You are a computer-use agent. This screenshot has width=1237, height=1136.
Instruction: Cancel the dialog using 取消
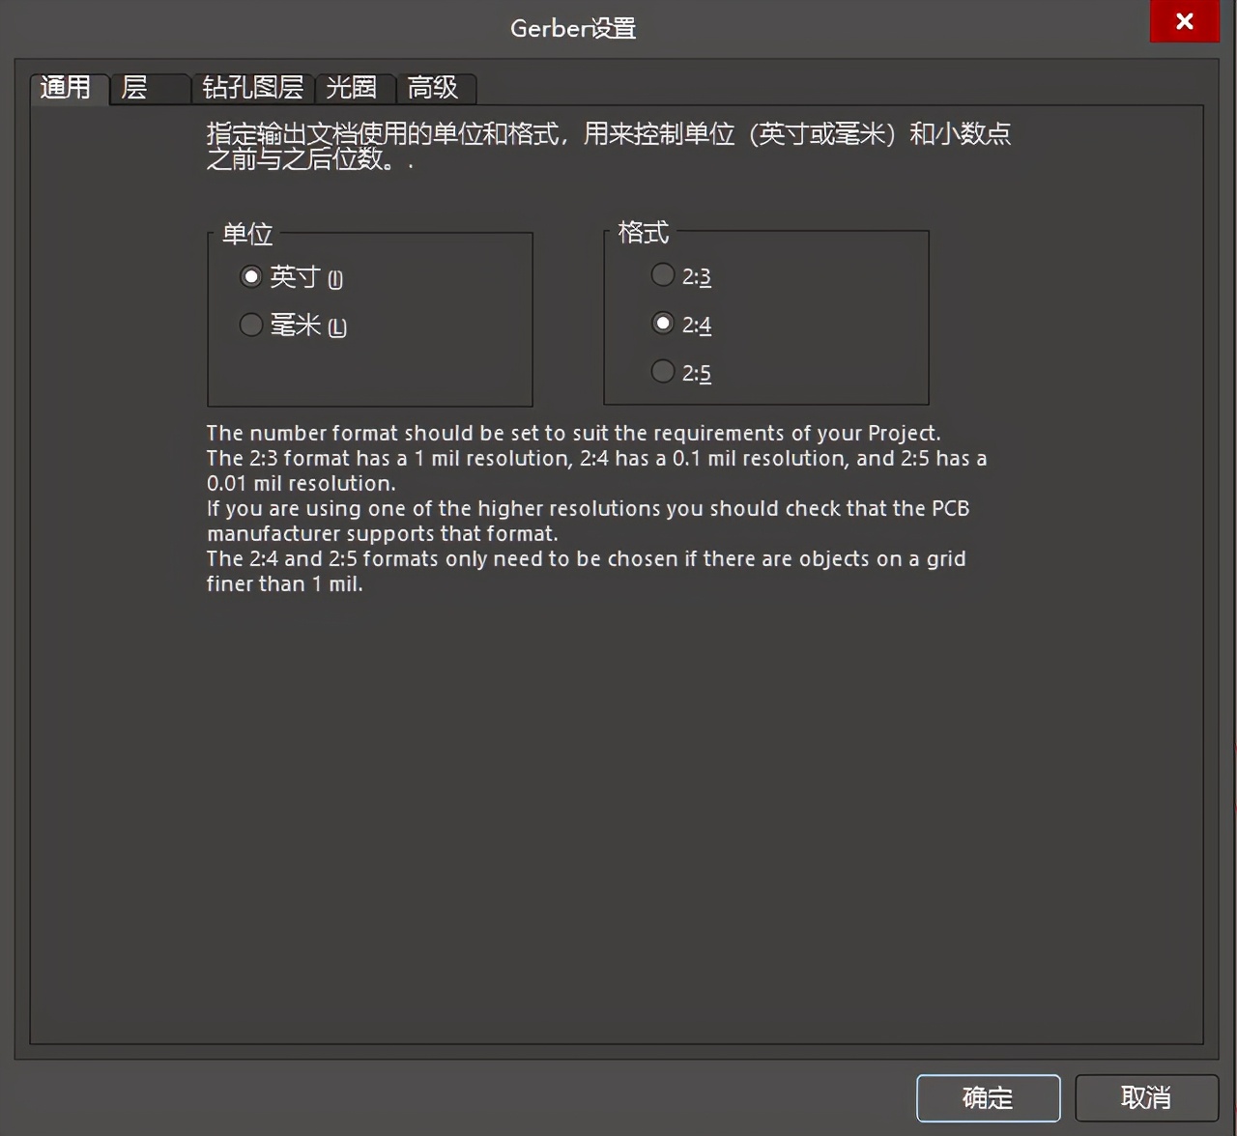click(1146, 1098)
